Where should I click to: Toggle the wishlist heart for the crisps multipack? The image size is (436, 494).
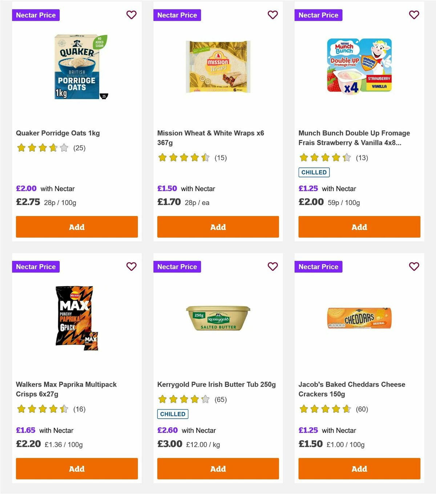pyautogui.click(x=131, y=266)
